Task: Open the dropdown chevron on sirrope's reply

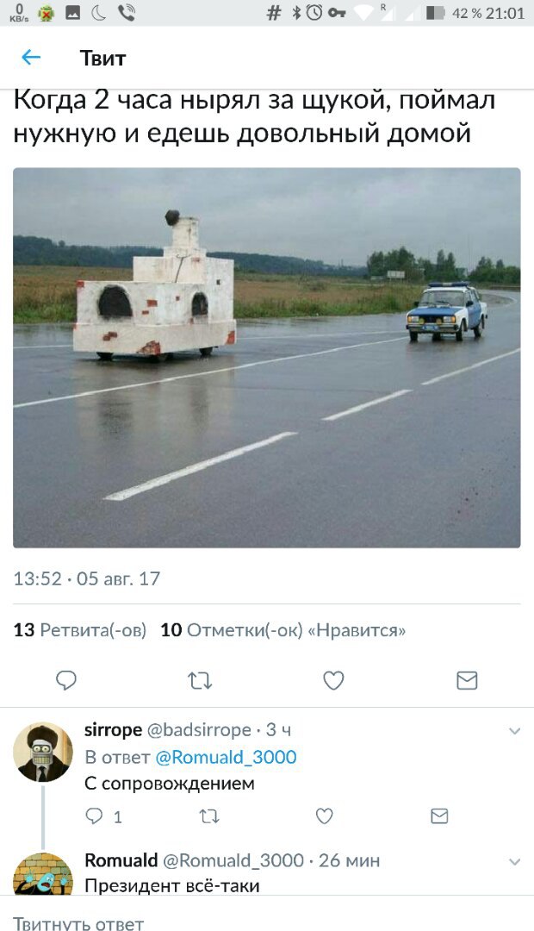Action: point(514,731)
